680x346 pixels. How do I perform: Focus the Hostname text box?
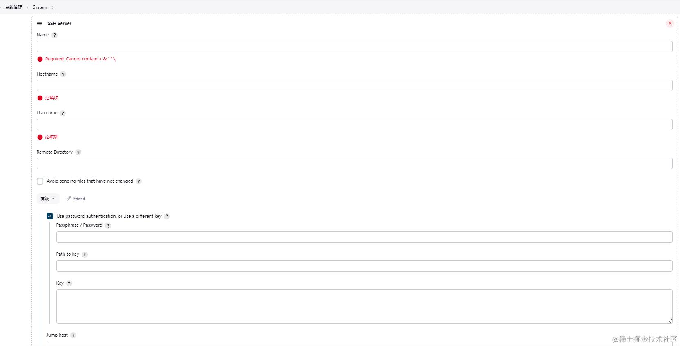354,85
